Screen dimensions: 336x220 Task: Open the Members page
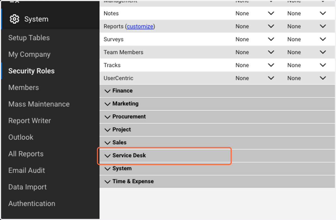[x=24, y=87]
